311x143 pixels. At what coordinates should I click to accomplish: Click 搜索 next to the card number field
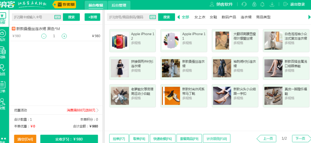[72, 17]
